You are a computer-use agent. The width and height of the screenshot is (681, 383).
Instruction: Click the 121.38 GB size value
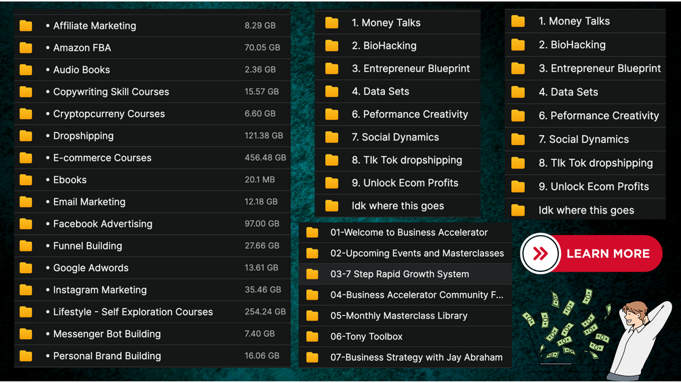(x=263, y=136)
